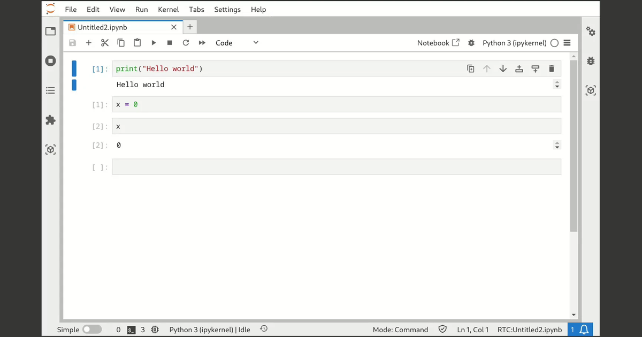
Task: Expand the output toggle of cell 2
Action: click(x=557, y=145)
